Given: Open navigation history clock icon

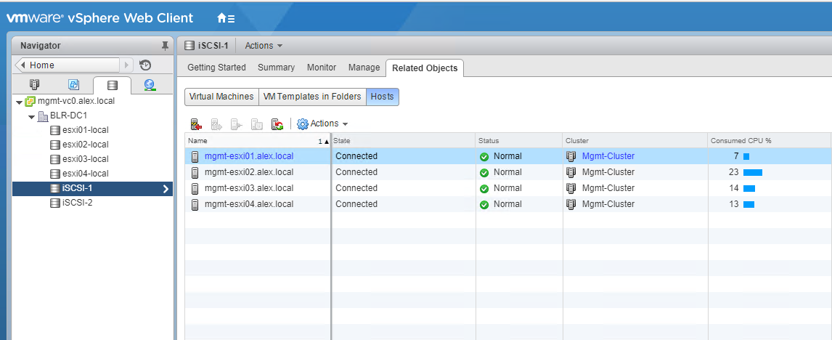Looking at the screenshot, I should pyautogui.click(x=145, y=65).
